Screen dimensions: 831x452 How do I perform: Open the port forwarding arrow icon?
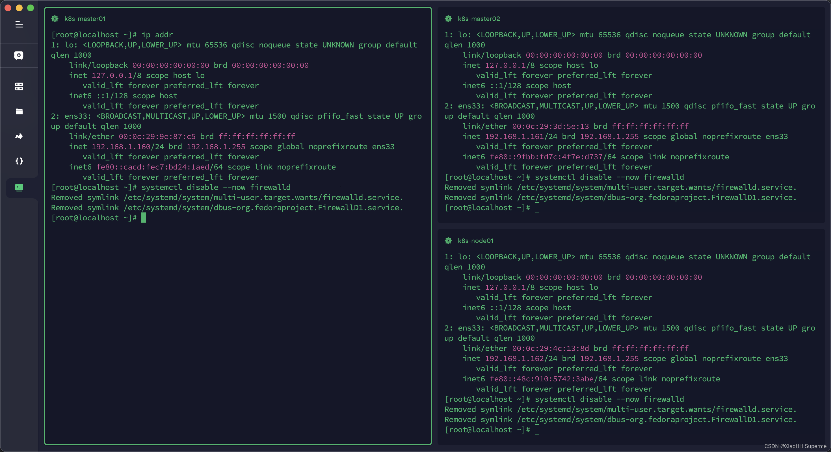[19, 136]
